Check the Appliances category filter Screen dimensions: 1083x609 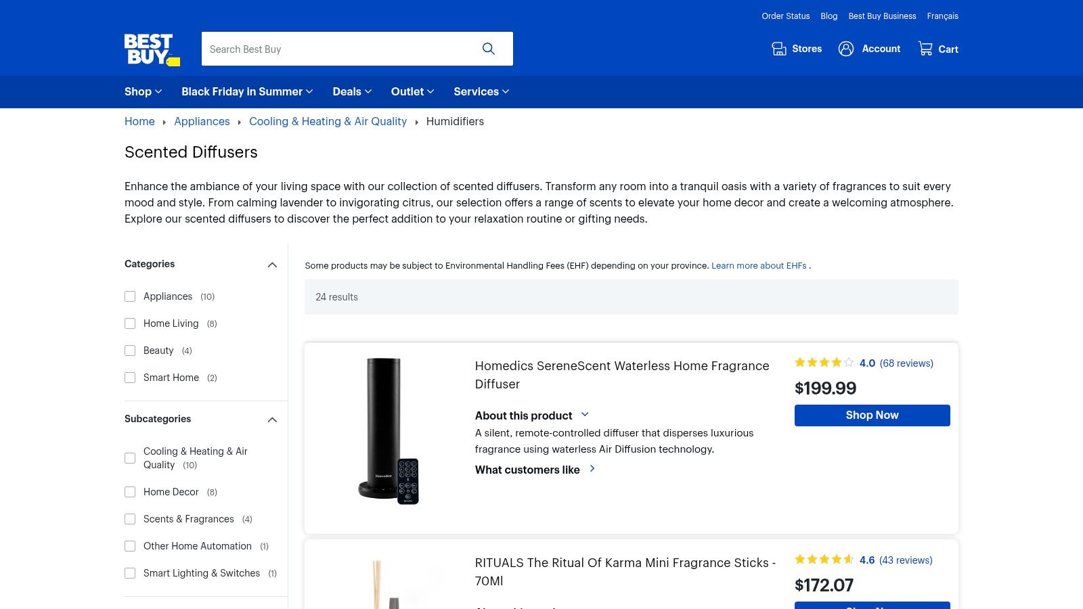click(130, 296)
